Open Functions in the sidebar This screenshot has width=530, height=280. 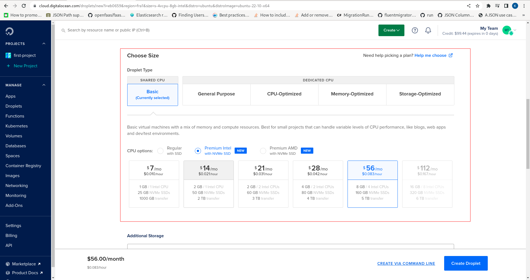[x=15, y=116]
